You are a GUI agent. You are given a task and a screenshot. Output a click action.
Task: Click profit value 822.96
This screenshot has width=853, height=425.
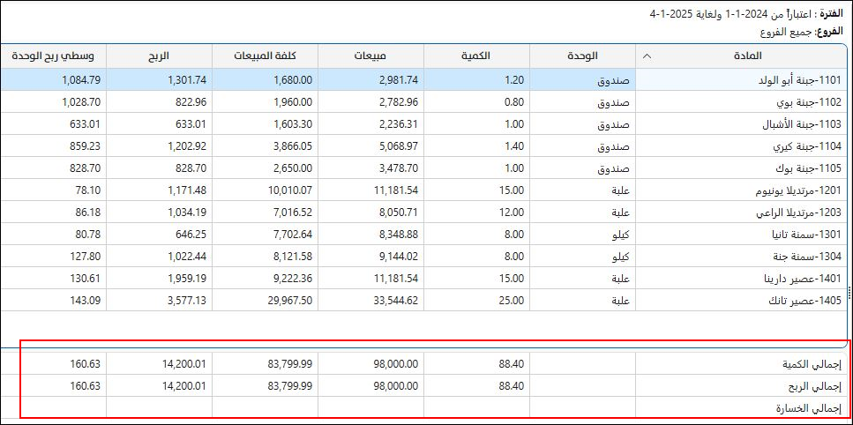pos(192,102)
